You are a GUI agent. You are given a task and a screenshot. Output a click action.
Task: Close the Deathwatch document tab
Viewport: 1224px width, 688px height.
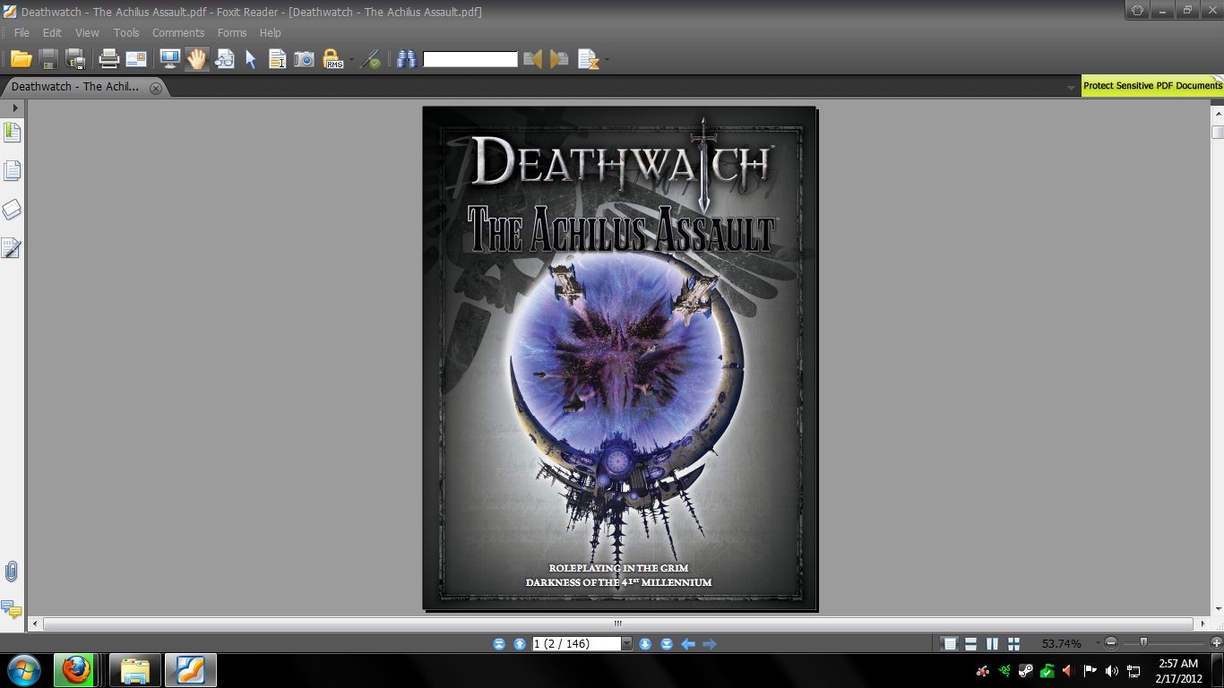pyautogui.click(x=156, y=88)
